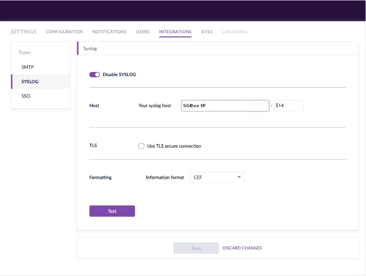Click the Syslog panel header
Screen dimensions: 366x276
click(x=89, y=48)
